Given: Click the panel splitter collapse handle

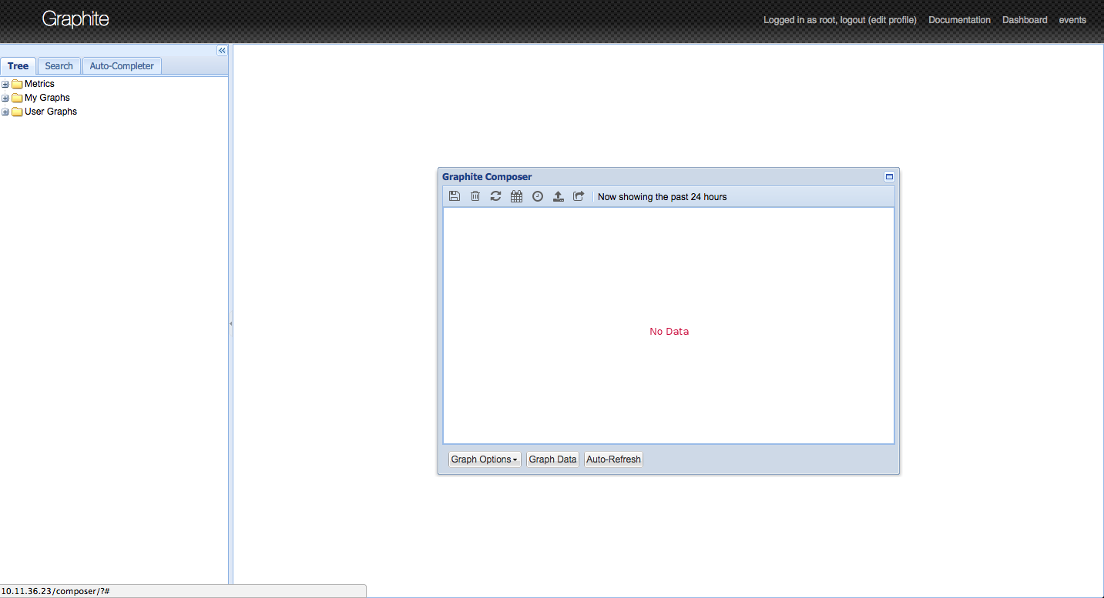Looking at the screenshot, I should click(x=230, y=323).
